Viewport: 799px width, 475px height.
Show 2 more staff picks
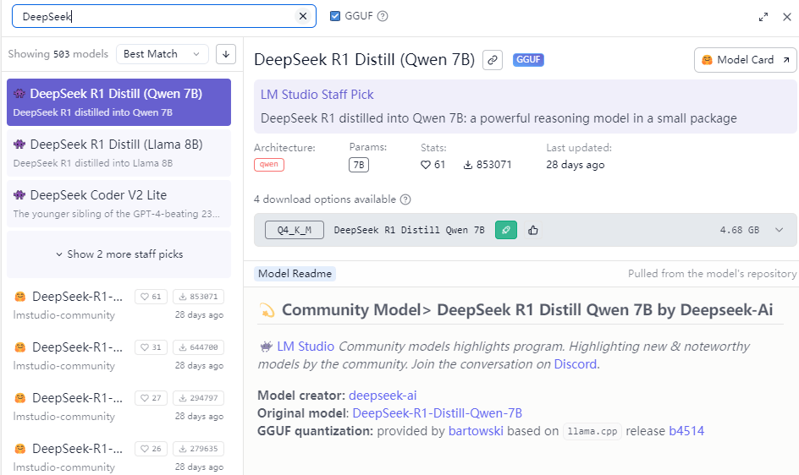[118, 254]
